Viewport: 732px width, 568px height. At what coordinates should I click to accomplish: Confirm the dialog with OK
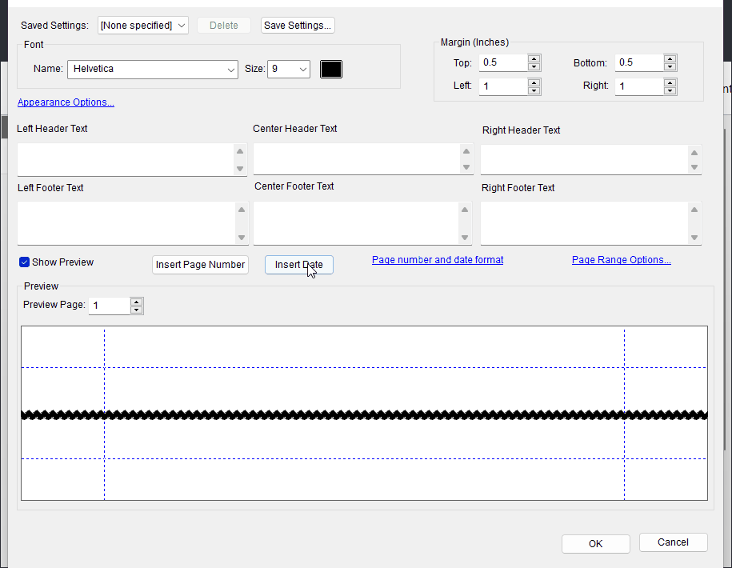tap(596, 544)
